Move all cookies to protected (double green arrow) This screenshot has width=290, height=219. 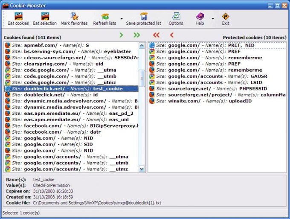tap(136, 35)
